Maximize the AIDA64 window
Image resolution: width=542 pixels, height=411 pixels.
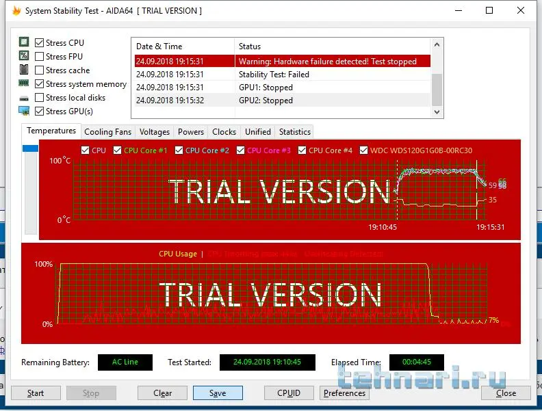(x=489, y=10)
